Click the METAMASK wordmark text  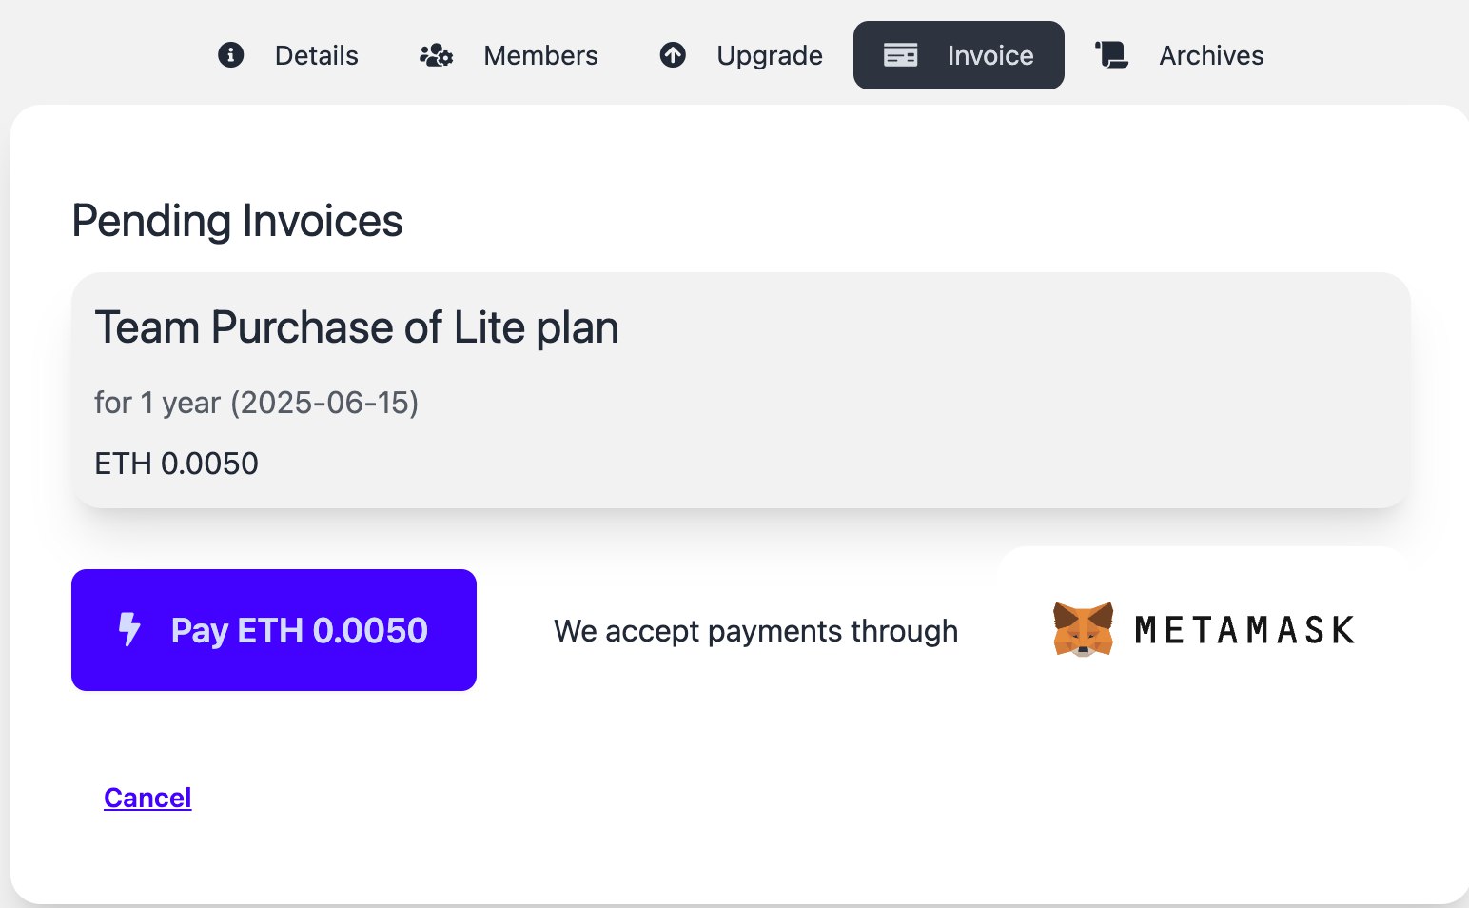click(1244, 630)
